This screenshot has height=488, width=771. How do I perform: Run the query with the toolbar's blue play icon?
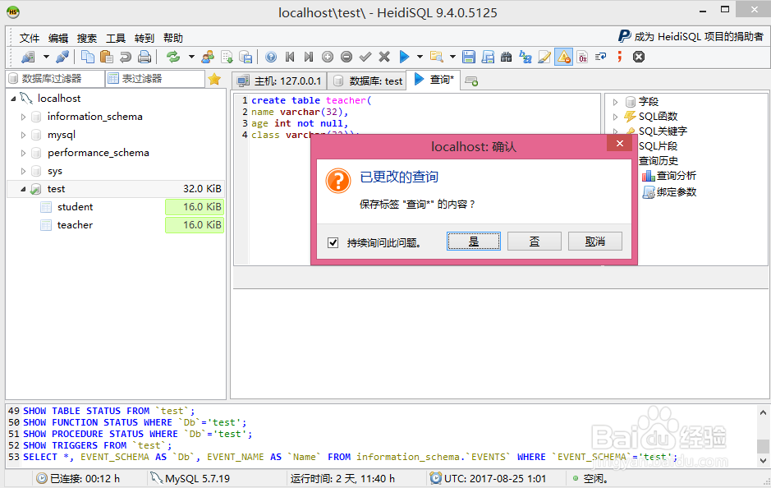coord(404,57)
